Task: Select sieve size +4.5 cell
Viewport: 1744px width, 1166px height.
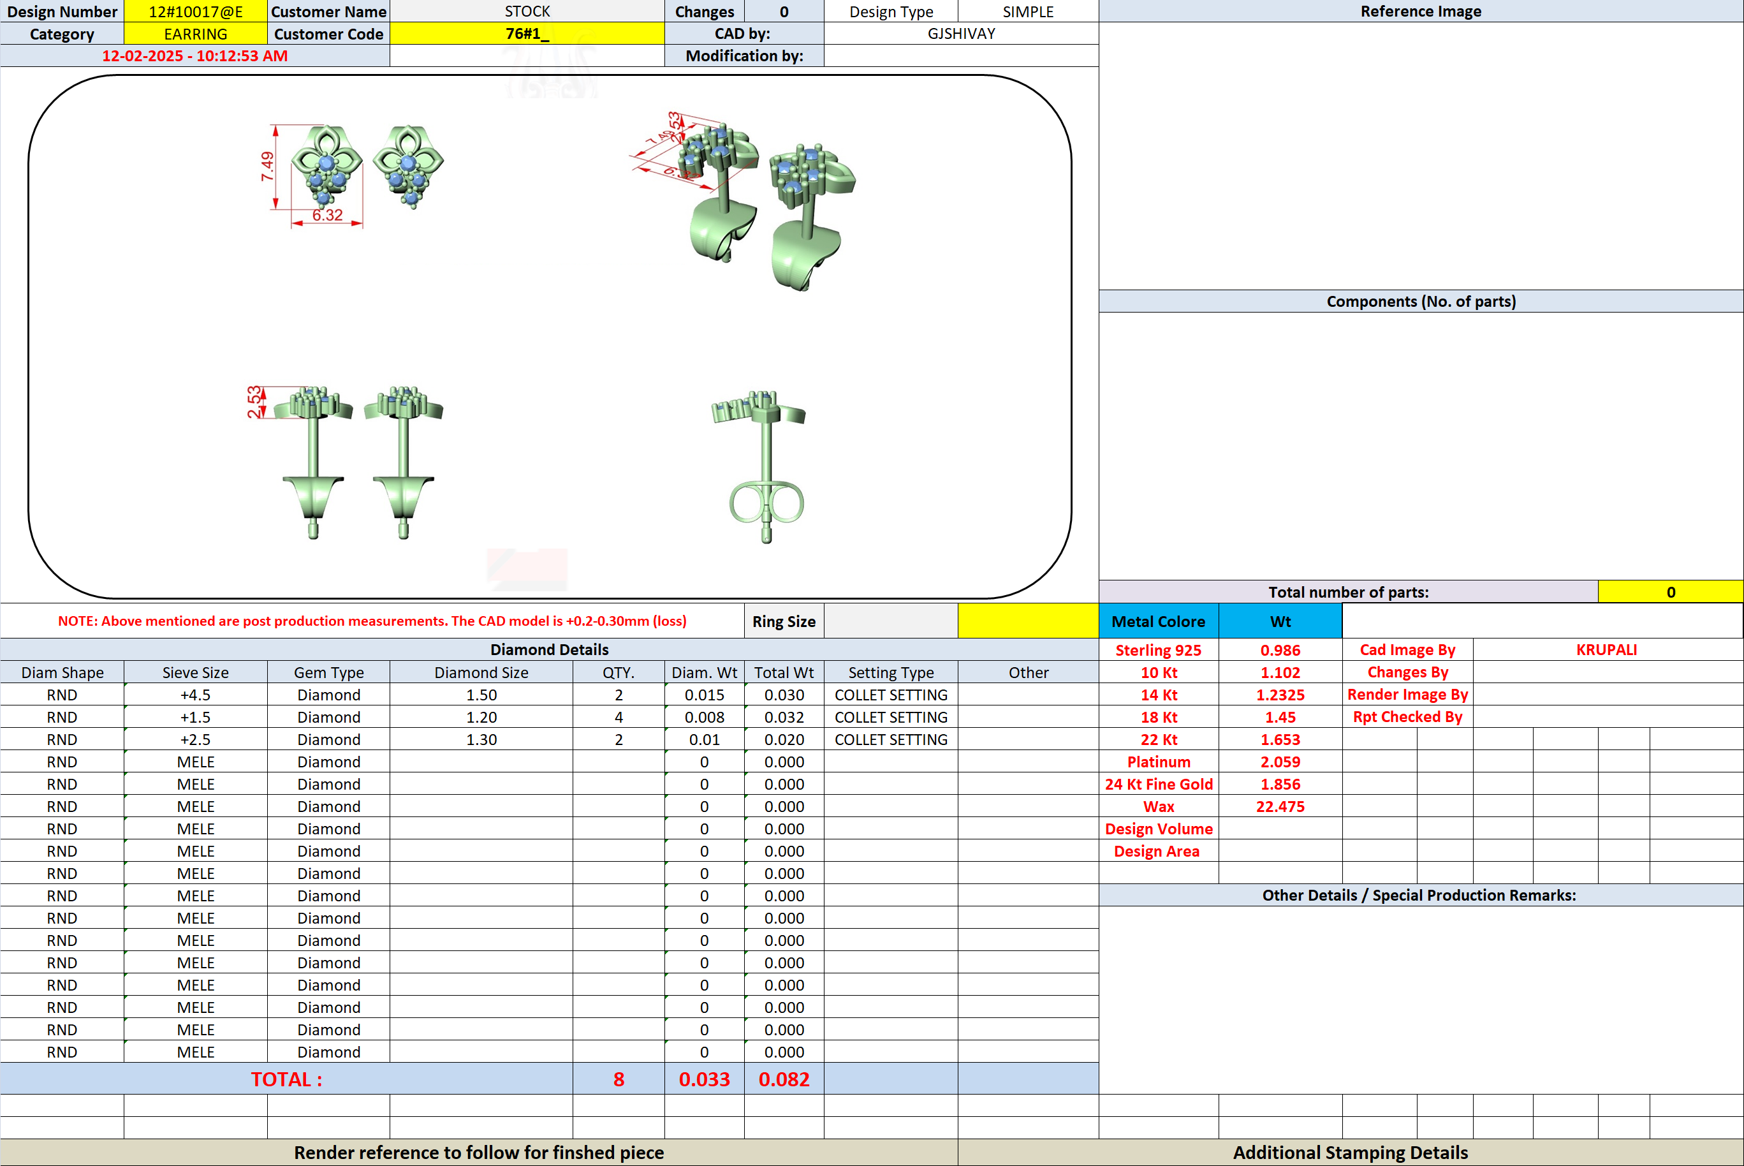Action: 196,695
